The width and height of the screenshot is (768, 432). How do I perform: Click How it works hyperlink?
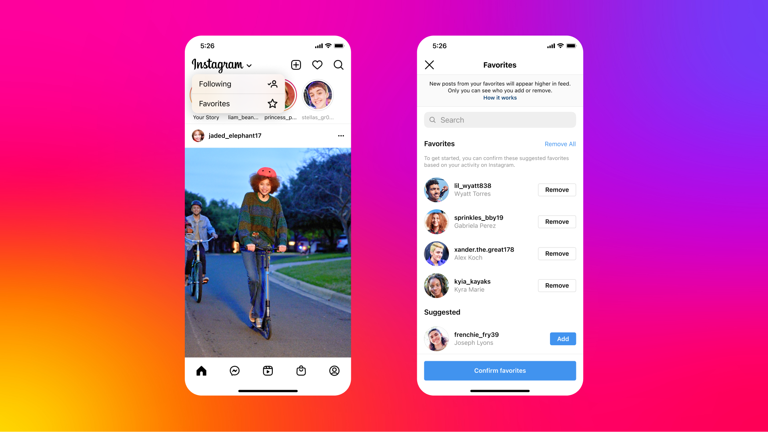coord(500,98)
